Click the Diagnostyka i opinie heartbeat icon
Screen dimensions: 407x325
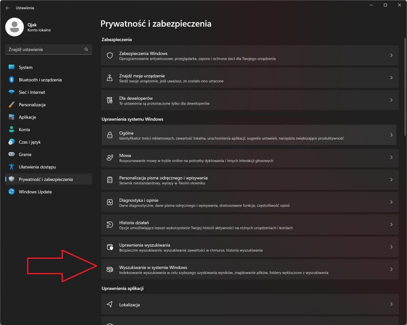coord(110,202)
